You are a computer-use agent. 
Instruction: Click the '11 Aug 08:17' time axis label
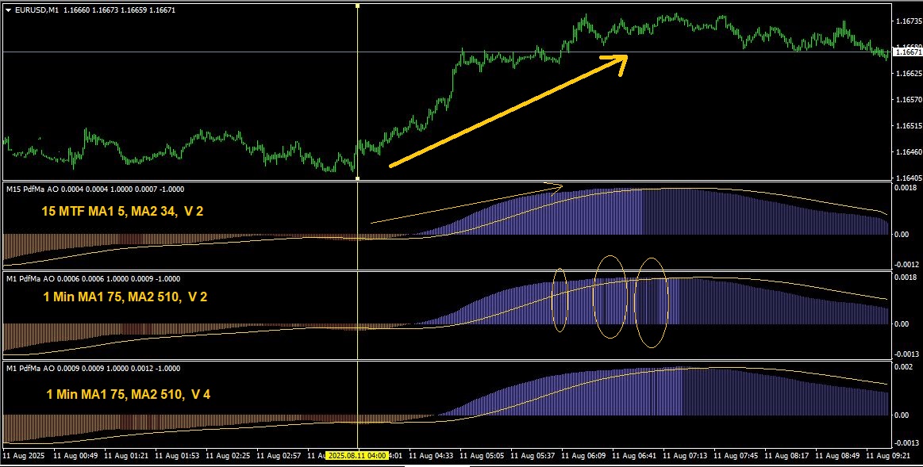click(786, 456)
